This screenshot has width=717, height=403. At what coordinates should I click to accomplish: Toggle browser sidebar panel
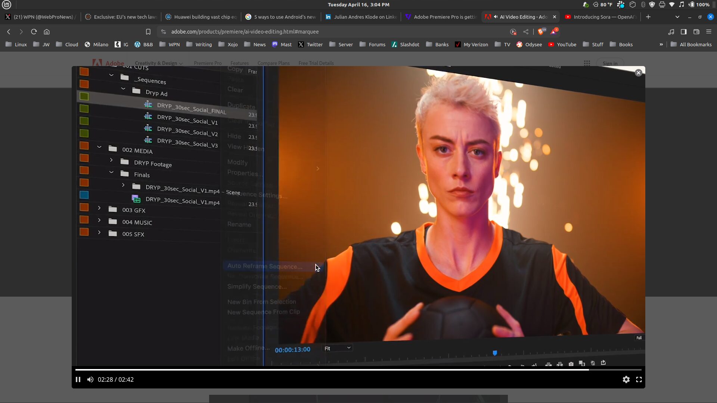tap(684, 32)
